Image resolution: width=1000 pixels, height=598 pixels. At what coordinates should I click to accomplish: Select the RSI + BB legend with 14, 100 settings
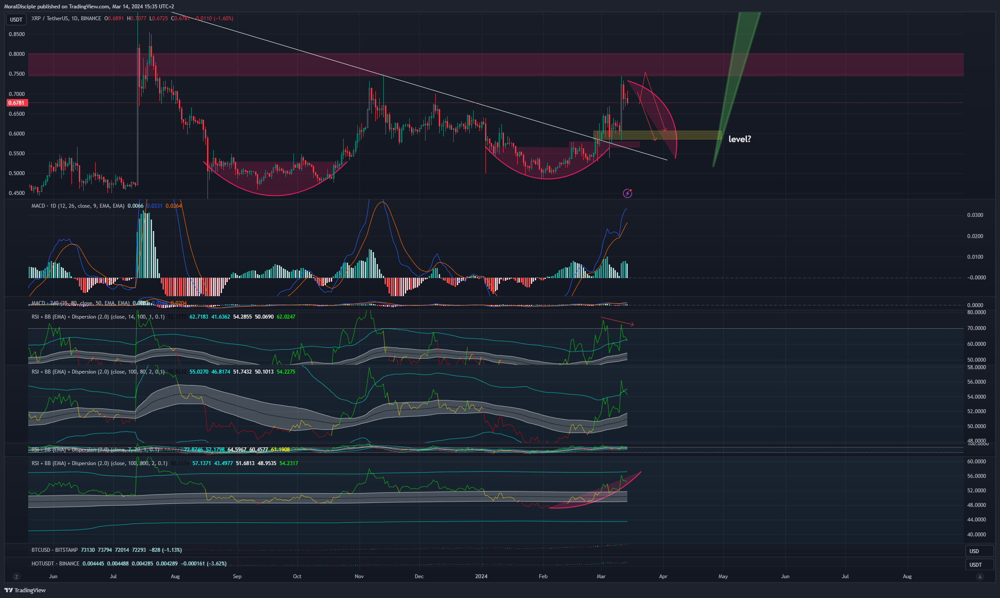point(98,317)
